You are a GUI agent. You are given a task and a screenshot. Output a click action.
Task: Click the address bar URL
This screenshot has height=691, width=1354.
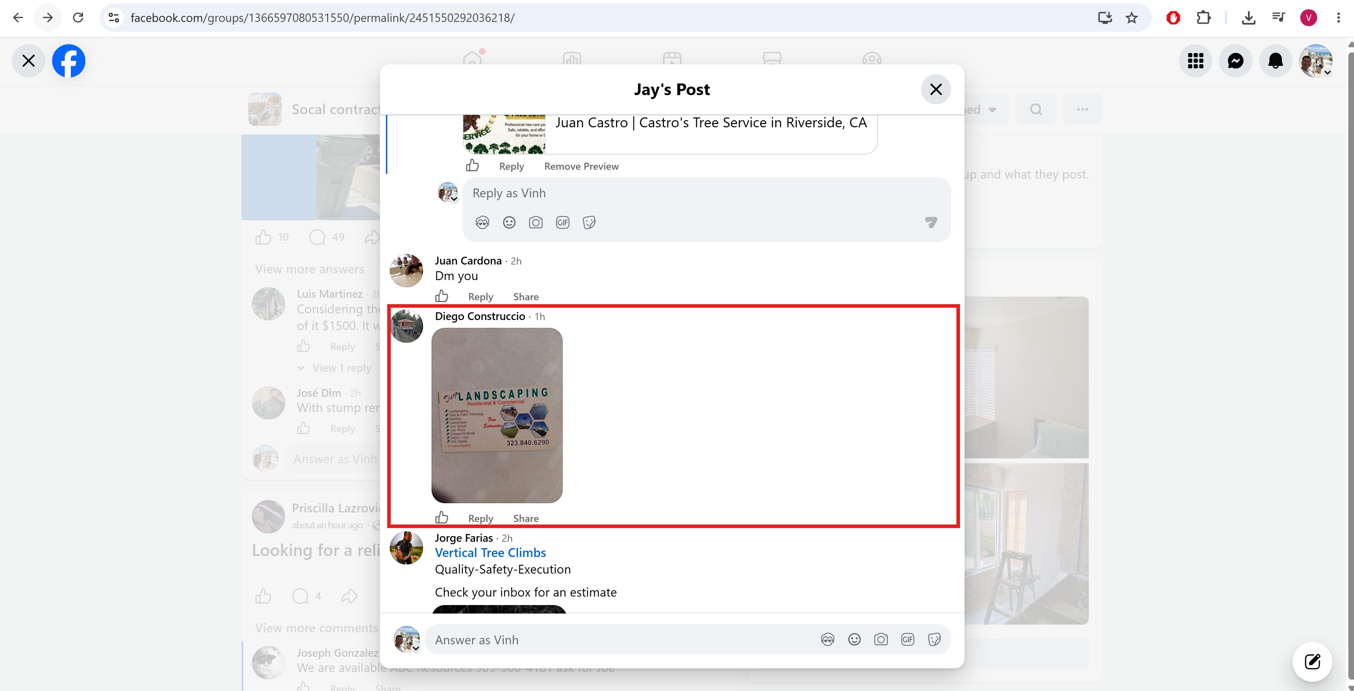(x=322, y=18)
